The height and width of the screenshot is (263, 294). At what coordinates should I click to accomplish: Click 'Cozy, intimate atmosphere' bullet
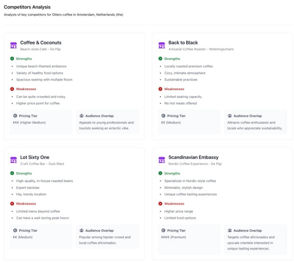pyautogui.click(x=185, y=73)
